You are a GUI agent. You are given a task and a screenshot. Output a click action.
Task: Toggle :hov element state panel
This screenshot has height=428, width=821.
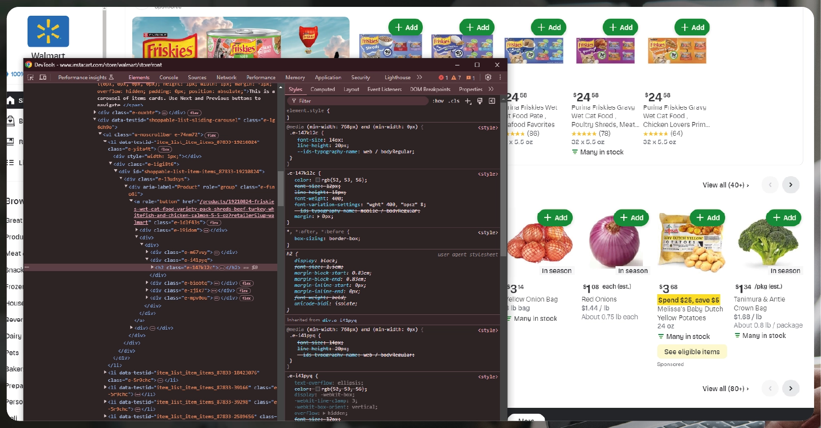pyautogui.click(x=438, y=101)
